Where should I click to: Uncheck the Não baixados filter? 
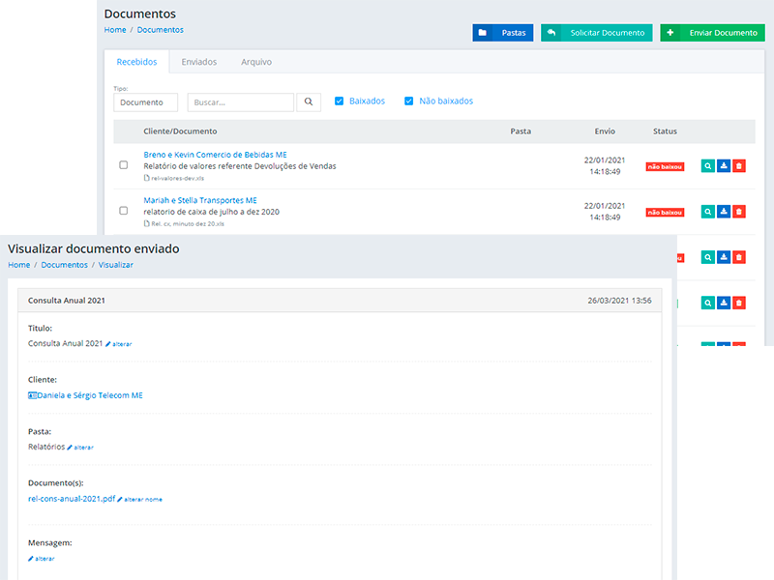409,101
